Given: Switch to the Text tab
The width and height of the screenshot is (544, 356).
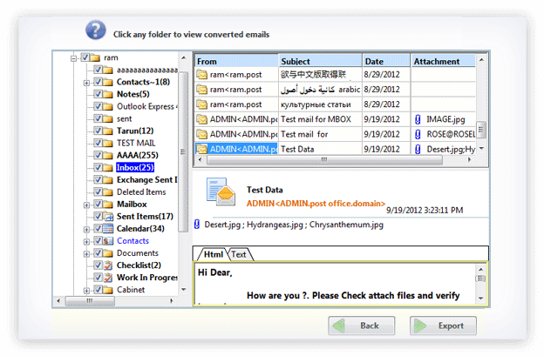Looking at the screenshot, I should tap(238, 255).
